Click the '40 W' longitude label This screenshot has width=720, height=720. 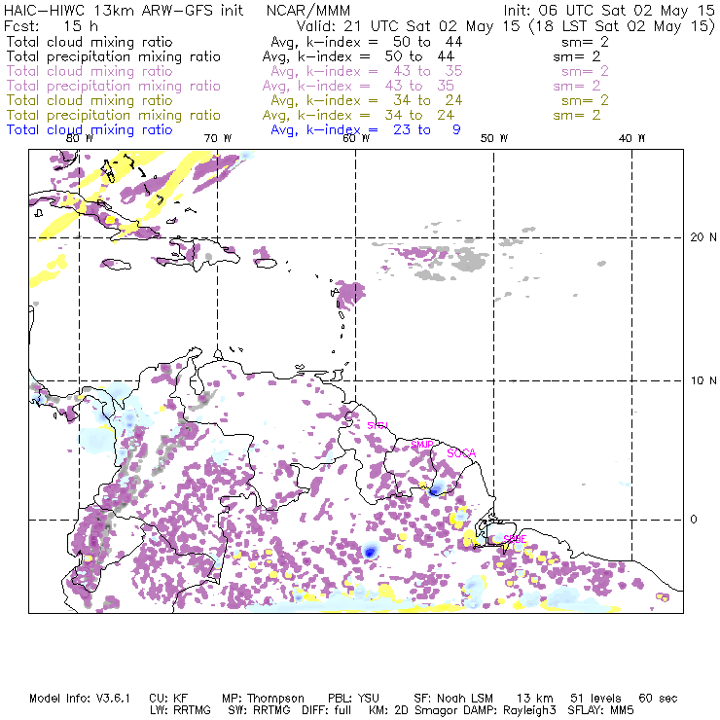(x=631, y=138)
